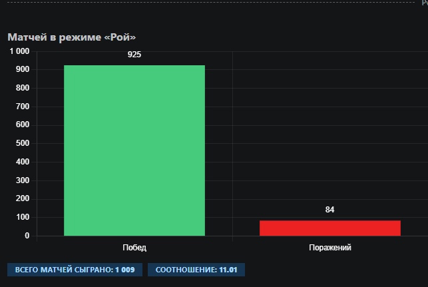Image resolution: width=428 pixels, height=287 pixels.
Task: Click the y-axis label 700
Action: pos(23,107)
